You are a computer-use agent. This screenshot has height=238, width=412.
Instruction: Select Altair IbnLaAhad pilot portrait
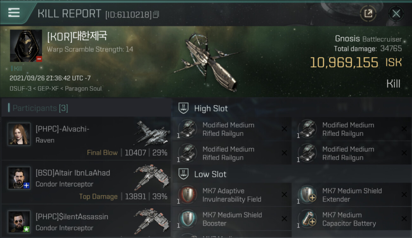coord(19,178)
